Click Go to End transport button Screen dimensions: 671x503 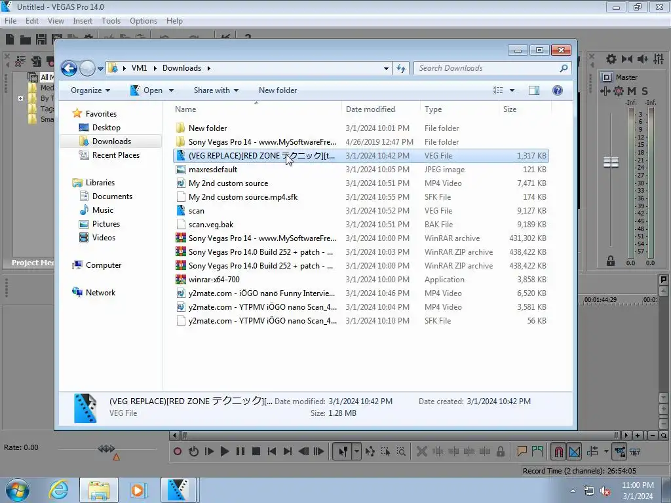(288, 451)
